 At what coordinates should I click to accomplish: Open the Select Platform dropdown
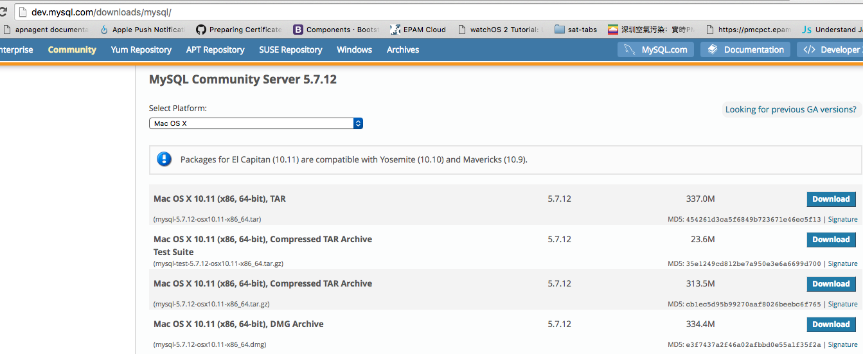(256, 123)
